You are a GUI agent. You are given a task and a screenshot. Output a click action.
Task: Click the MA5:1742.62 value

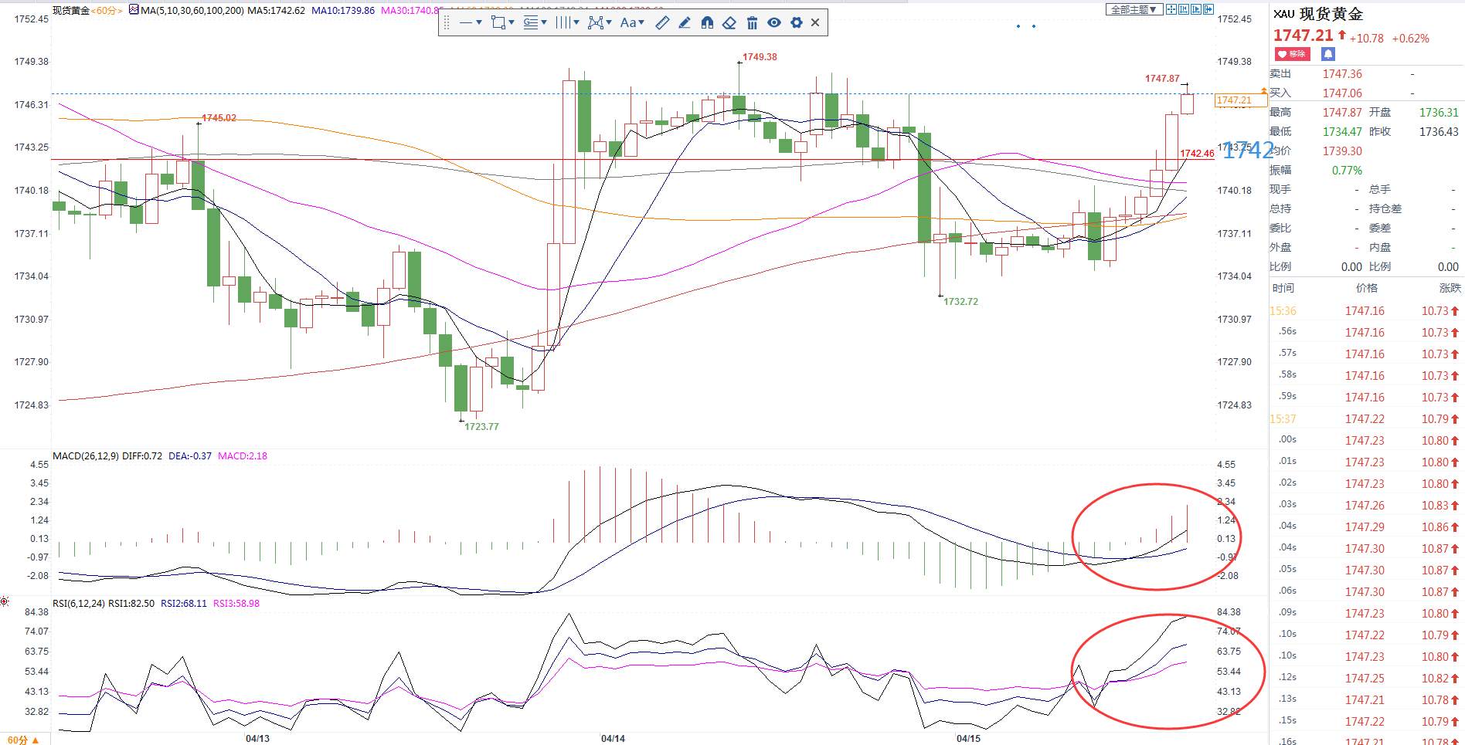click(277, 11)
